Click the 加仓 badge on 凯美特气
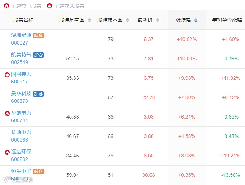Image resolution: width=245 pixels, height=185 pixels. click(x=38, y=55)
